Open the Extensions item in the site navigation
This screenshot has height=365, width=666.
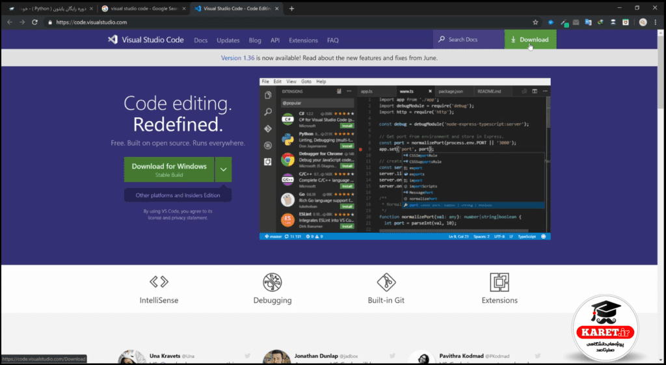[303, 40]
